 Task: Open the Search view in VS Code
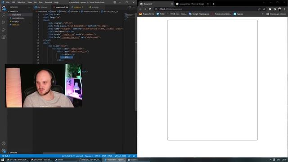(4, 15)
